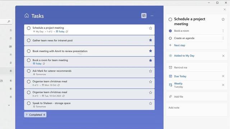Click 'Create an agenda' step text
230x129 pixels.
click(x=184, y=38)
